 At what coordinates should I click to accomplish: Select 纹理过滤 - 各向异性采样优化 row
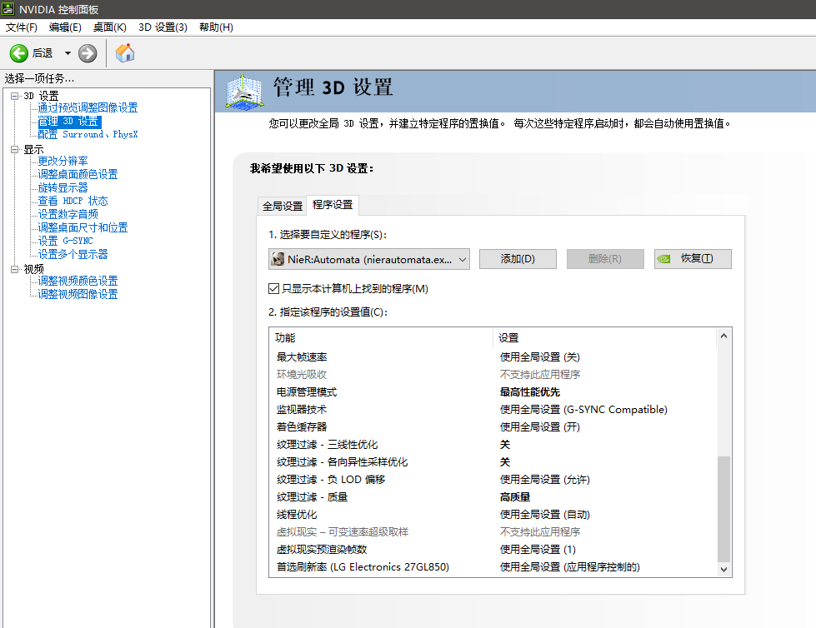coord(493,461)
